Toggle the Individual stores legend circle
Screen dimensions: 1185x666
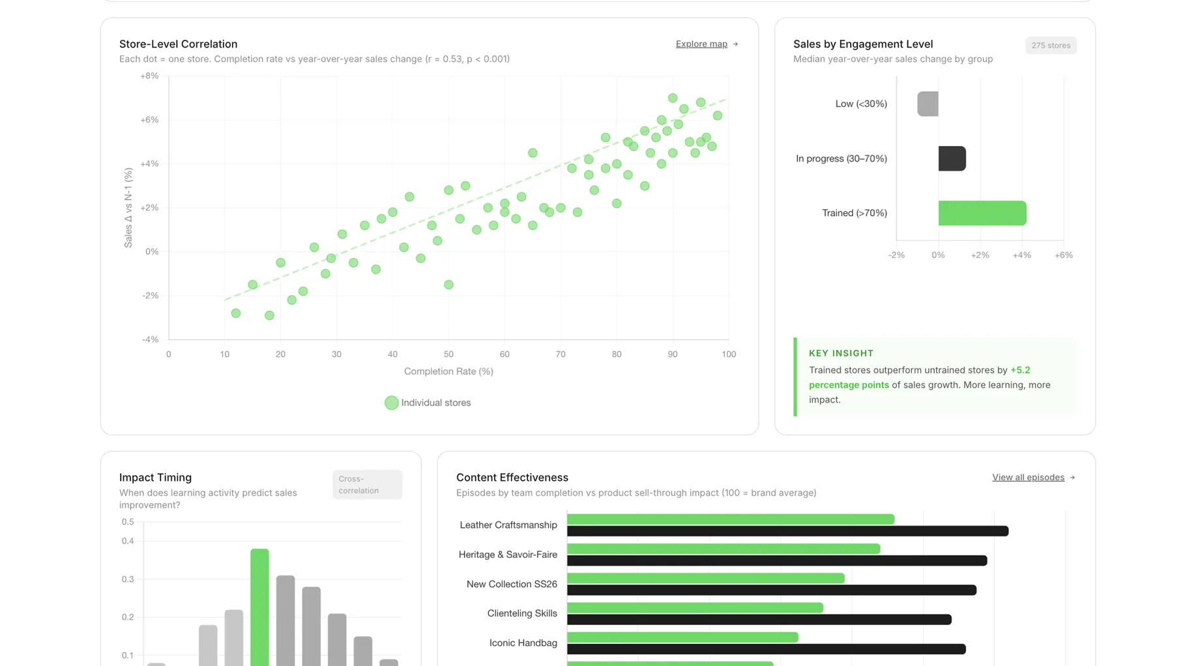click(391, 403)
